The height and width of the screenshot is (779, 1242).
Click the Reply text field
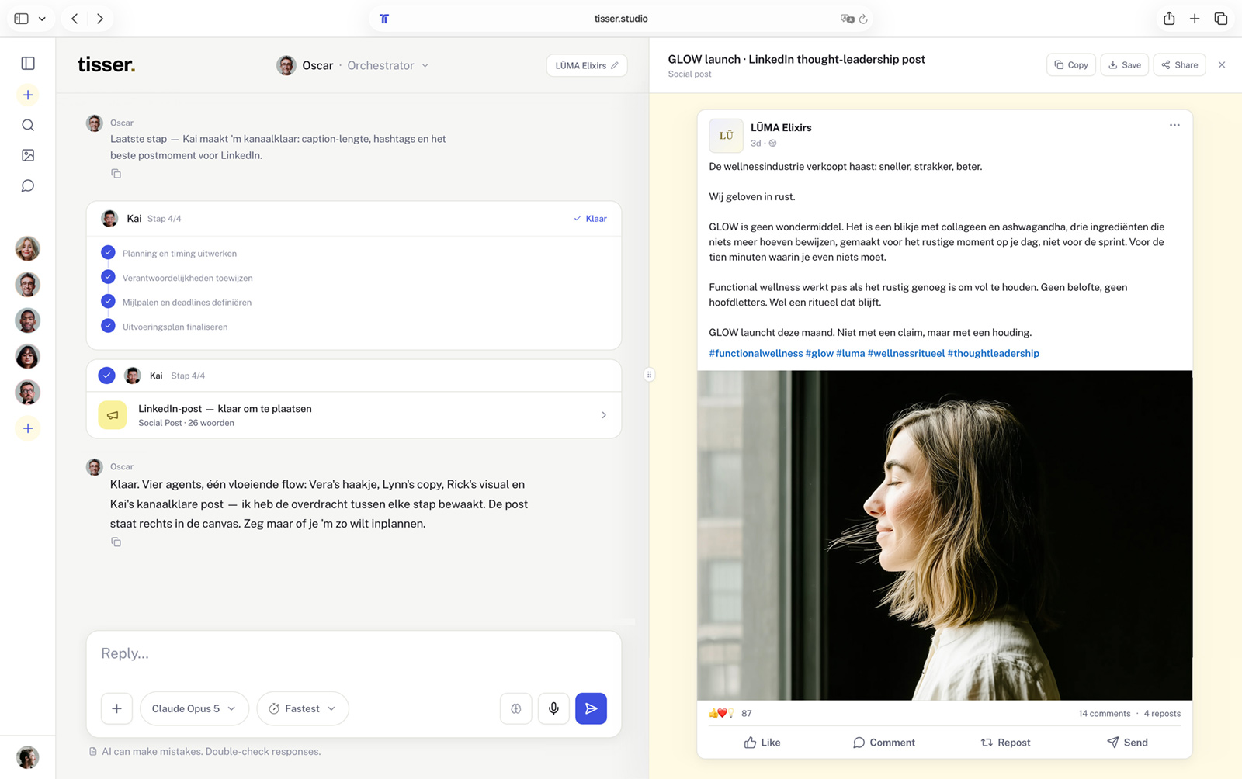354,654
